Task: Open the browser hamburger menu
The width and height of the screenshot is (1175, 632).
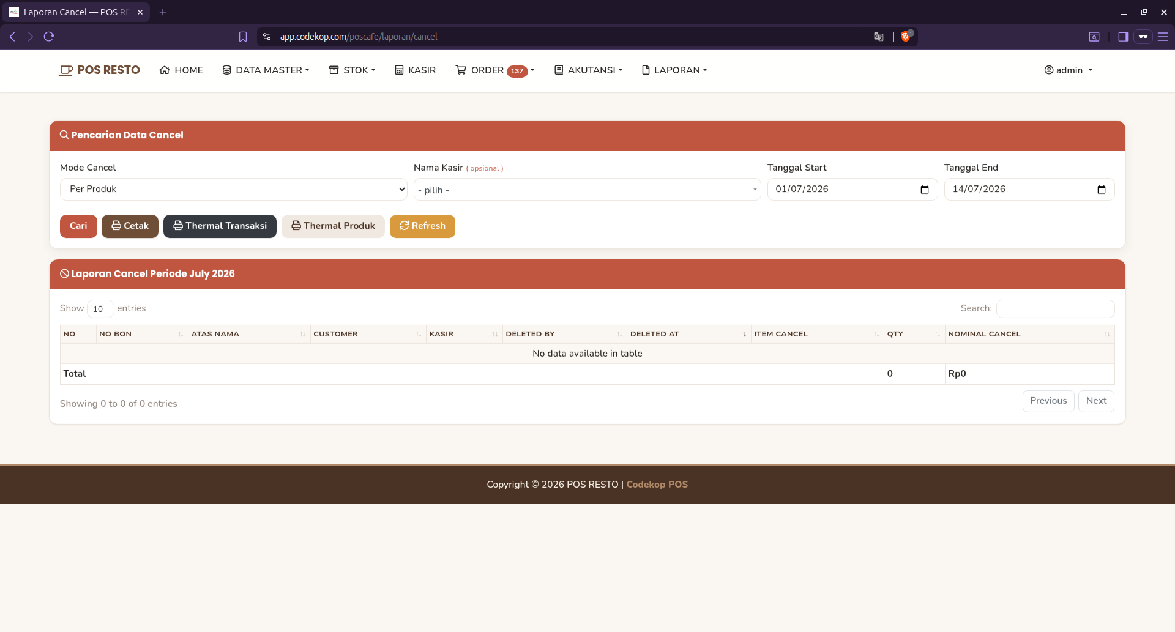Action: coord(1163,37)
